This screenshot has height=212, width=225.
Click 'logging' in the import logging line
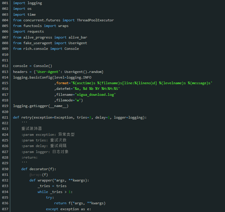35,3
